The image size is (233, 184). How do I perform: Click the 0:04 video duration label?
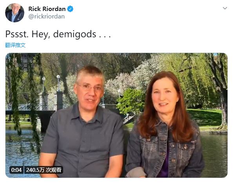16,170
